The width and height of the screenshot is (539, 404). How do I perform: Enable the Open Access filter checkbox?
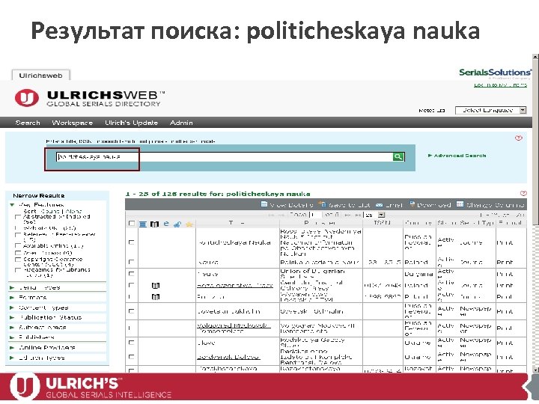[18, 253]
